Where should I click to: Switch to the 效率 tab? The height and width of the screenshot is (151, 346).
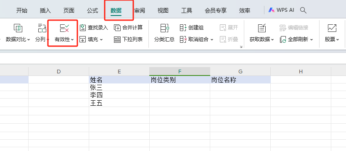(x=245, y=10)
